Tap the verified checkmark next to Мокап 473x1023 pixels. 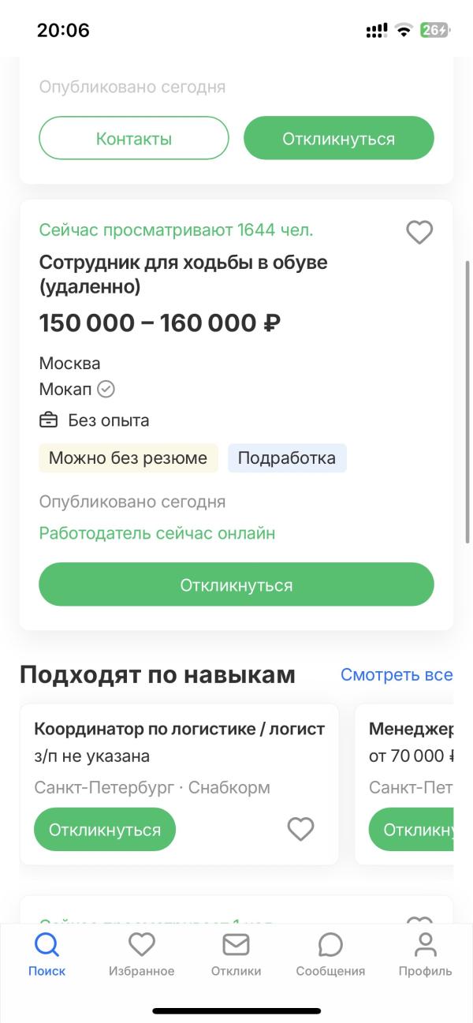[106, 389]
